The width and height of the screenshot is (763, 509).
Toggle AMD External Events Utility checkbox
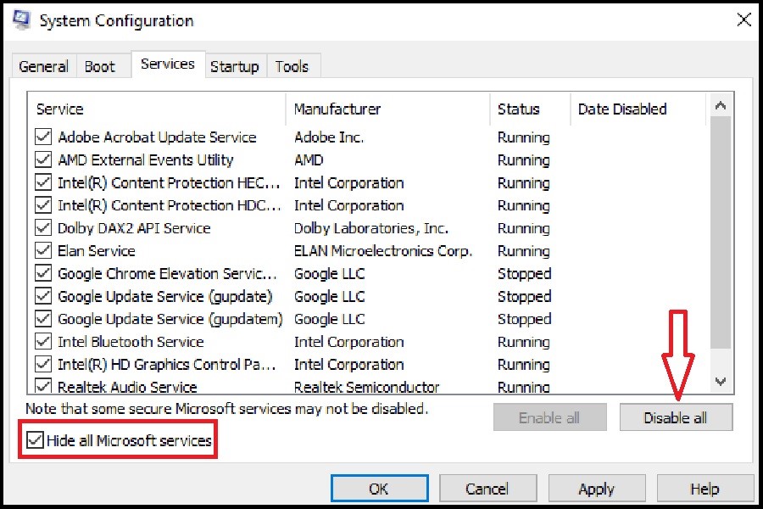pyautogui.click(x=43, y=159)
